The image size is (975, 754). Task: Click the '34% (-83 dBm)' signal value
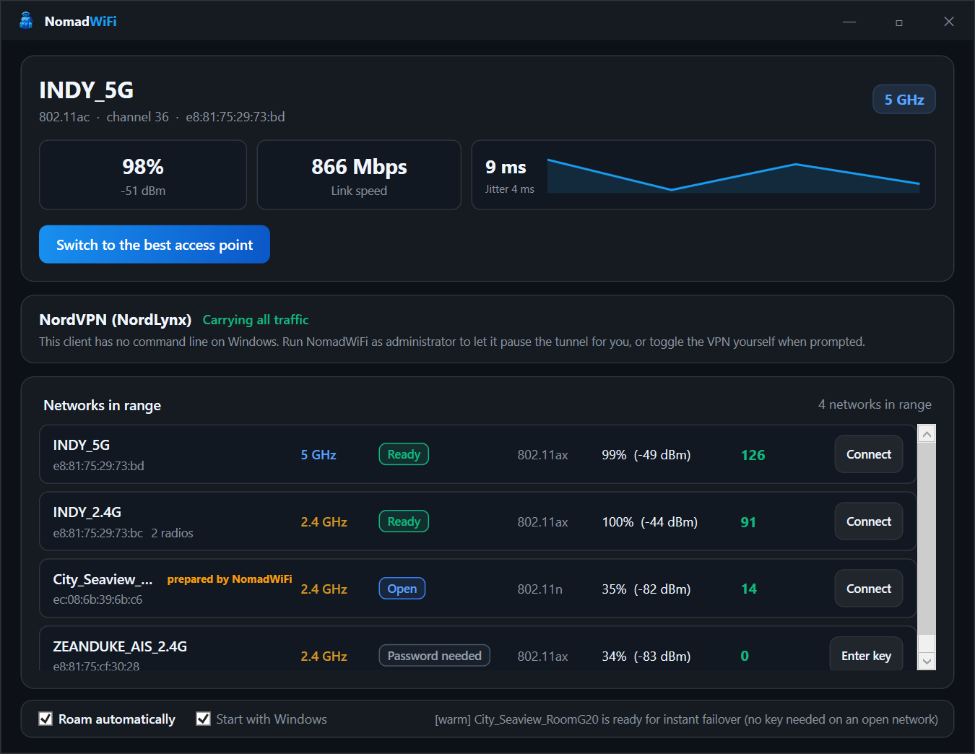click(646, 656)
